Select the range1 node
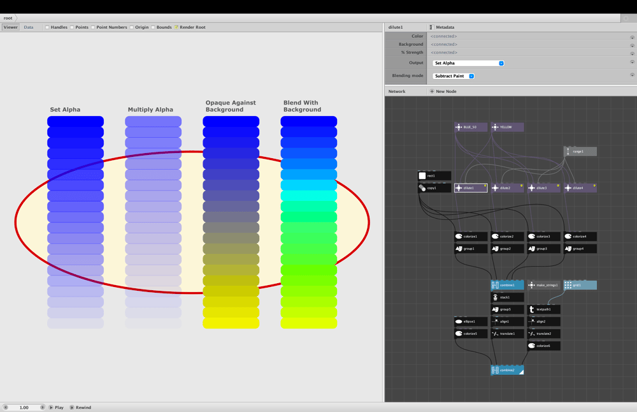 click(x=580, y=152)
